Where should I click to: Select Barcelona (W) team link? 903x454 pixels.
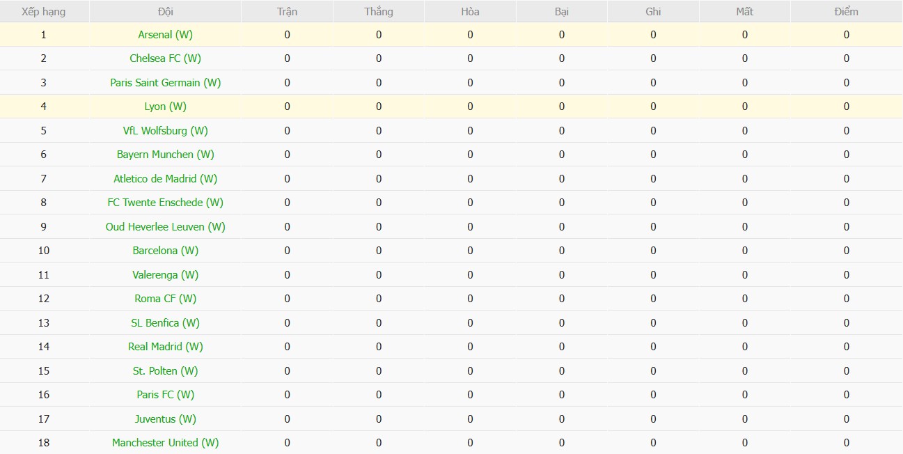click(165, 251)
